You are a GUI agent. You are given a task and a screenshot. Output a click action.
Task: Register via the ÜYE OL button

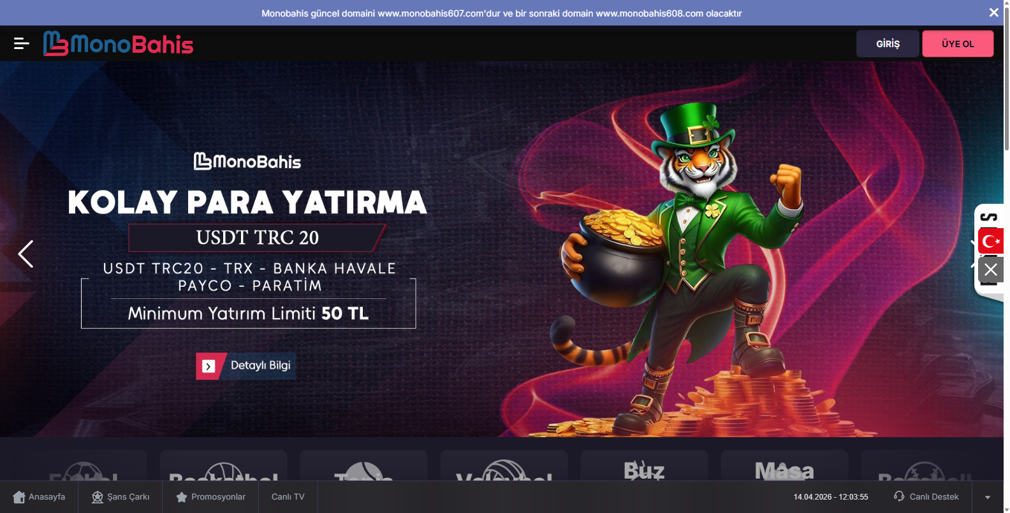(x=958, y=44)
